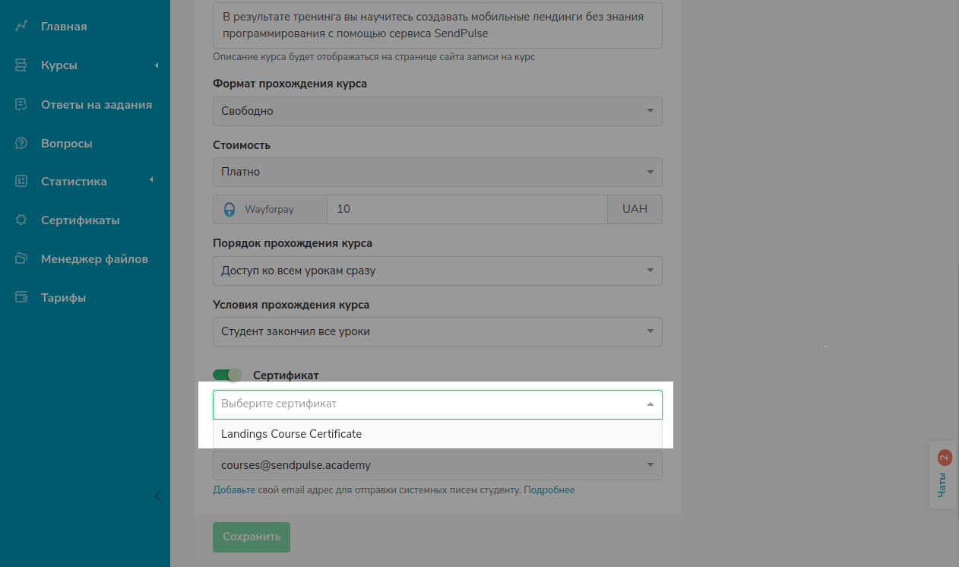Click the Ответы на задания icon
The width and height of the screenshot is (959, 567).
[x=21, y=105]
